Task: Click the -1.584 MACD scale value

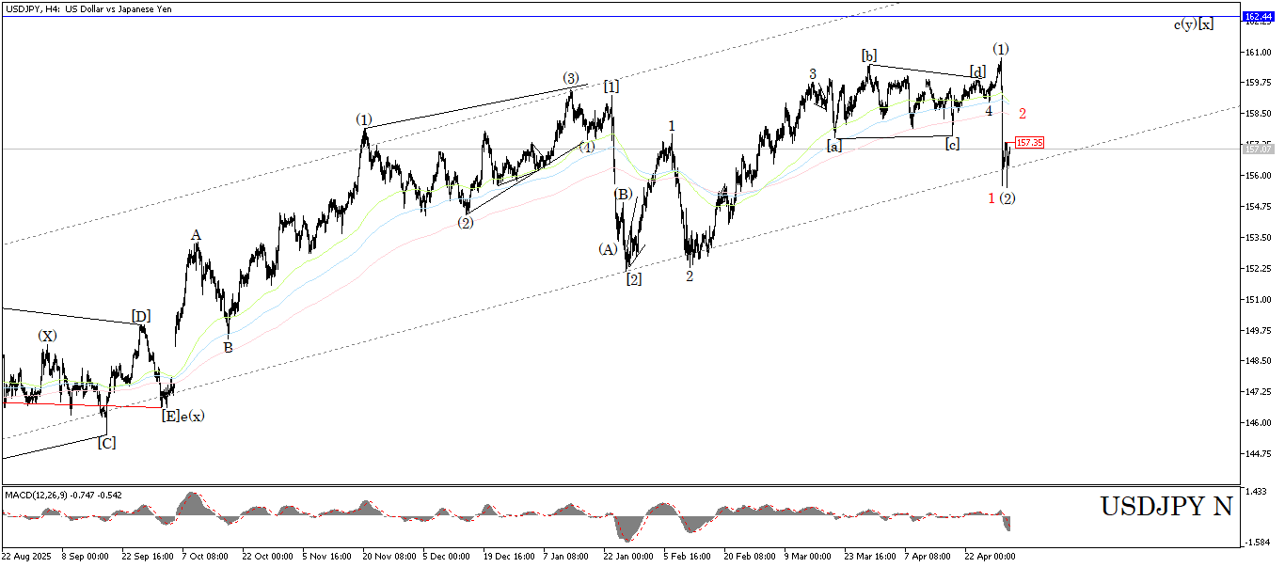Action: point(1256,543)
